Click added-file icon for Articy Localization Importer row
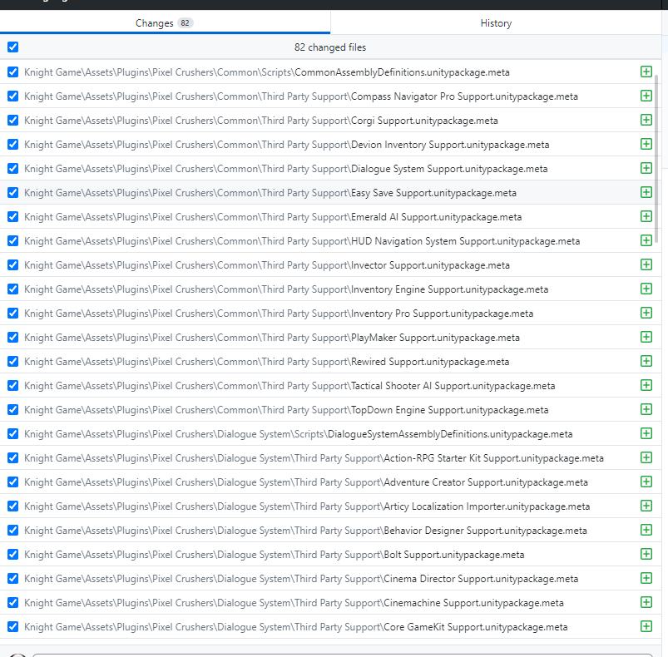The image size is (668, 657). click(646, 506)
